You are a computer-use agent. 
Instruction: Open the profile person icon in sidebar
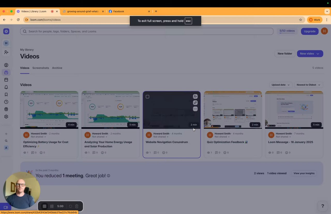(6, 65)
